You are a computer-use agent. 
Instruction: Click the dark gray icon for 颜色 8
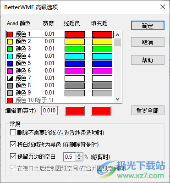pyautogui.click(x=10, y=86)
